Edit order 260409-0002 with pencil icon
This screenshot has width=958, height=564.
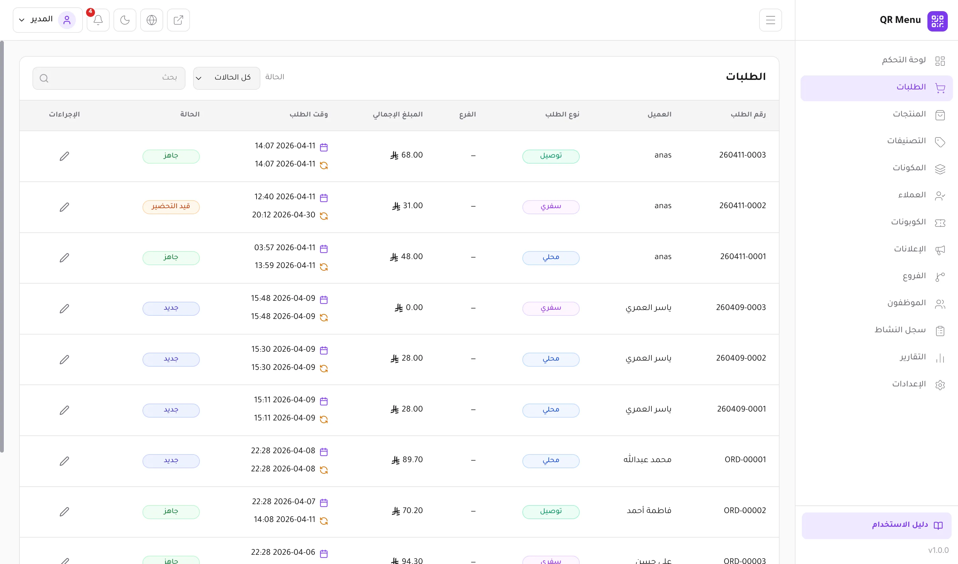coord(64,360)
